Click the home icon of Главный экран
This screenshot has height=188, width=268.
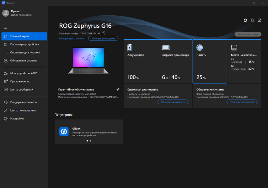coord(6,36)
